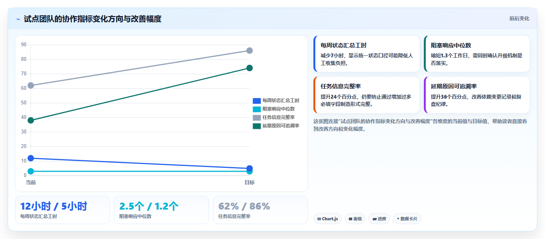The height and width of the screenshot is (239, 545).
Task: Click blue data point at 当前 (12)
Action: click(x=31, y=158)
